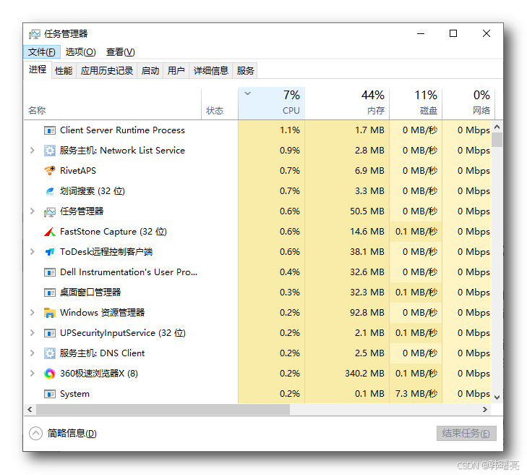Click the Dell Instrumentation's User Pro icon
This screenshot has height=475, width=527.
coord(50,272)
